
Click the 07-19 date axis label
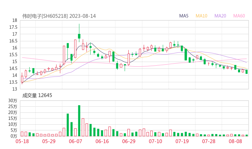[x=182, y=141]
